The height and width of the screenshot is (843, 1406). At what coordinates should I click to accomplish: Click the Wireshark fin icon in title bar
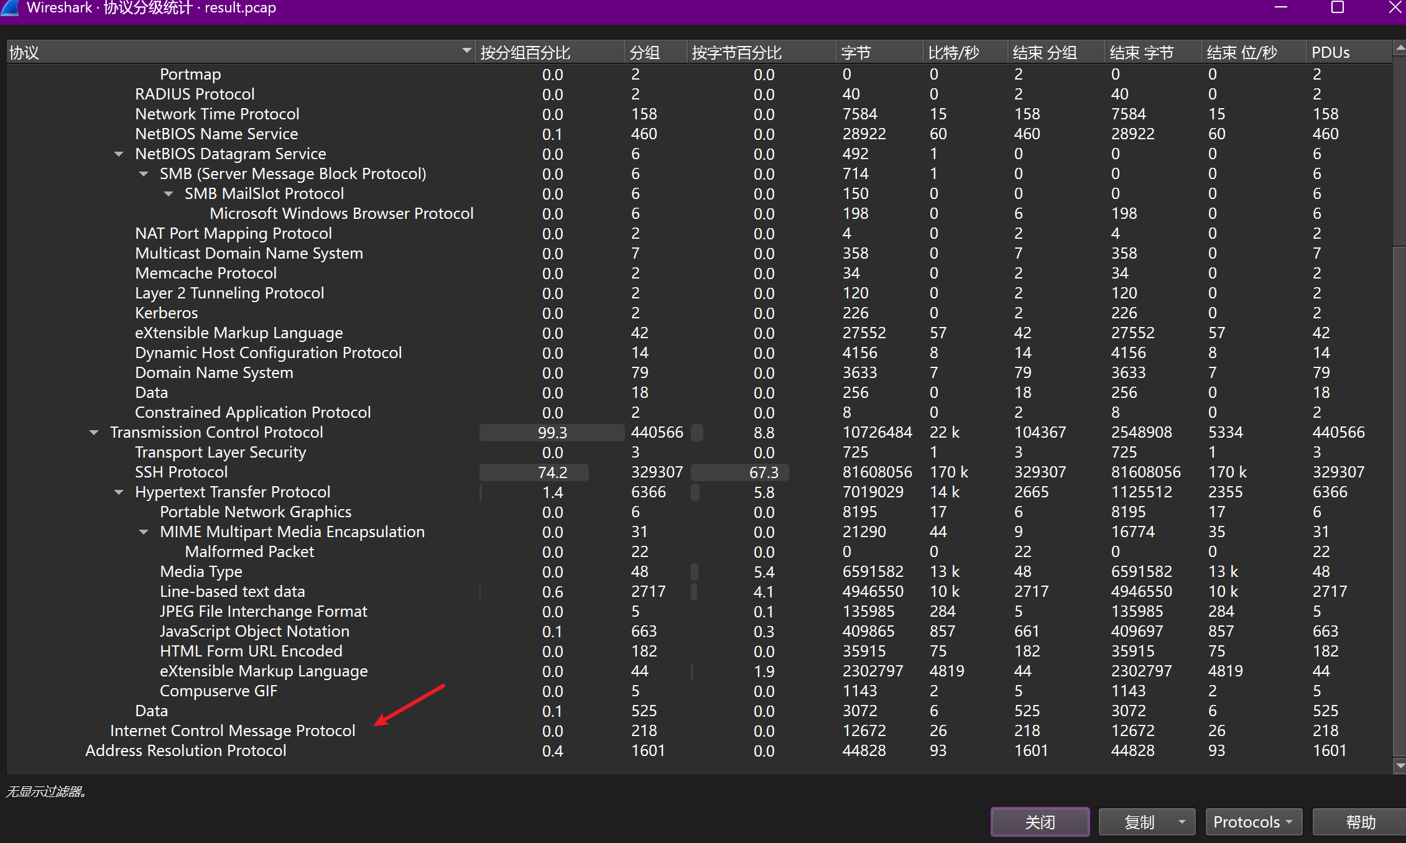click(x=10, y=7)
